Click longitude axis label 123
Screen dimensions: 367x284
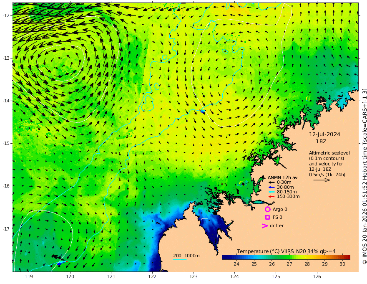pyautogui.click(x=194, y=277)
